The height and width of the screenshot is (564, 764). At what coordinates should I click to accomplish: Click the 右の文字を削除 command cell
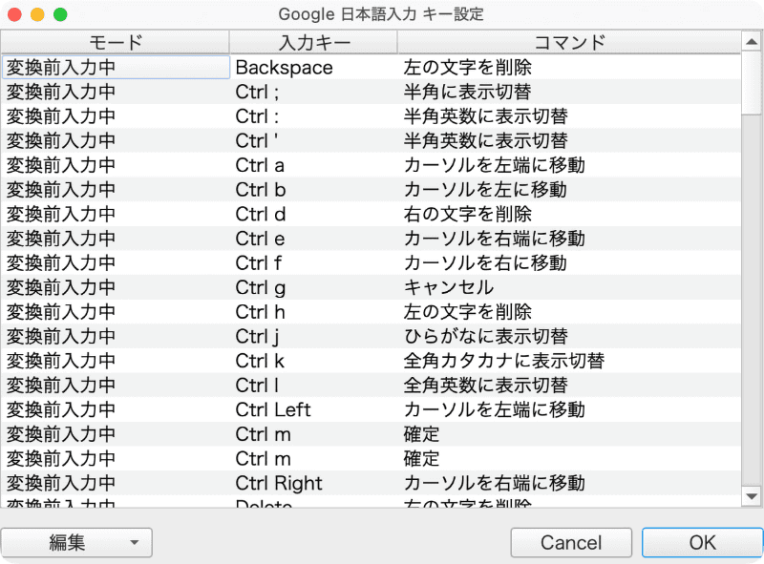click(569, 214)
